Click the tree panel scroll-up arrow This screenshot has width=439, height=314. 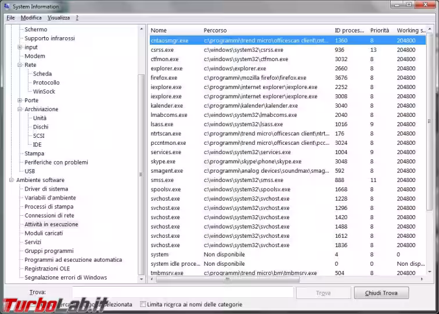[141, 28]
